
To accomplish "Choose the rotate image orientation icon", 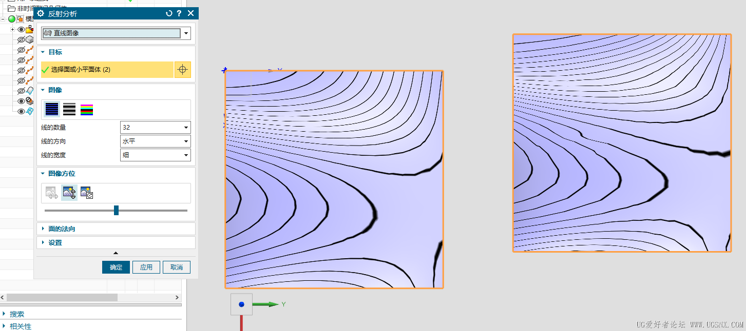I will click(87, 193).
